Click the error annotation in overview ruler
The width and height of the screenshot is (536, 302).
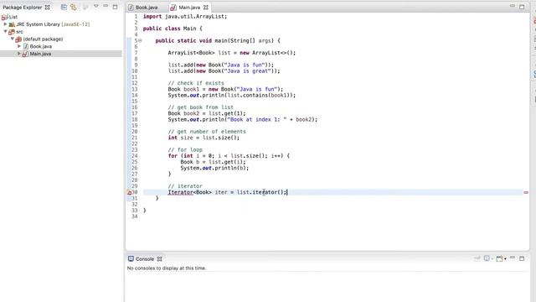[x=526, y=192]
